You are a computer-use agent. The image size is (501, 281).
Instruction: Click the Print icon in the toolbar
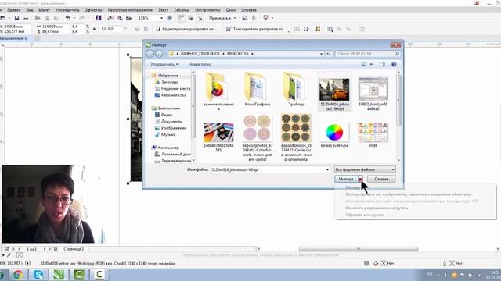[26, 18]
